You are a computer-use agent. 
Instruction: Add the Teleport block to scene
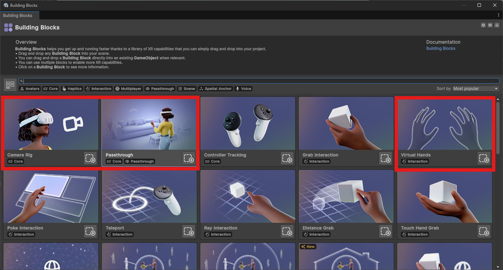[x=189, y=231]
